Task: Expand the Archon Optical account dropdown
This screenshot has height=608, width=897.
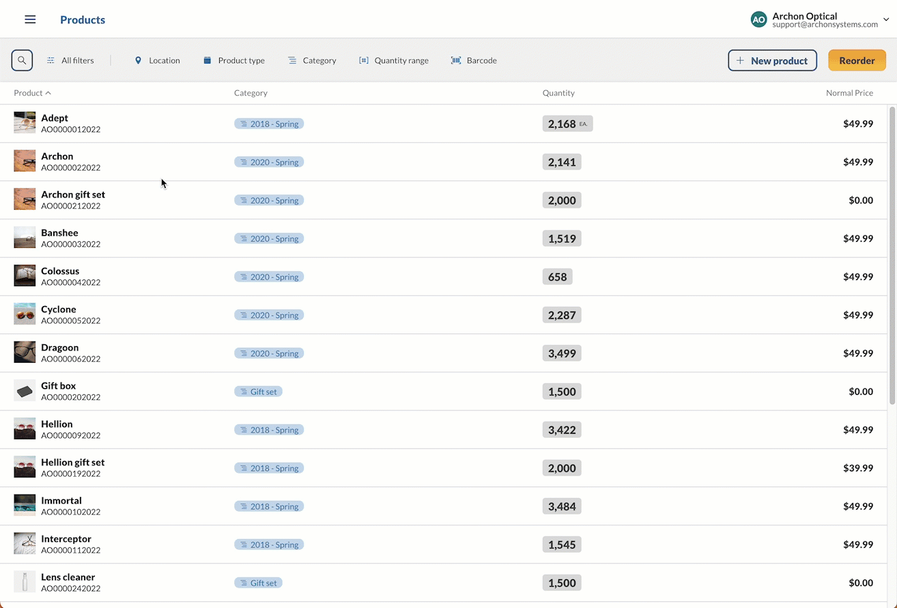Action: point(886,20)
